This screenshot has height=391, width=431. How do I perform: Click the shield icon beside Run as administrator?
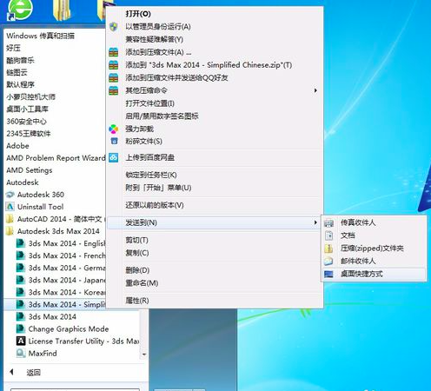click(x=113, y=27)
